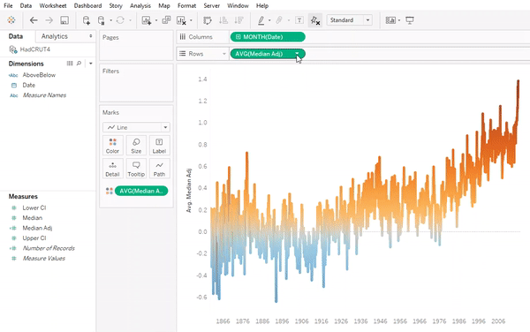
Task: Open the Show/hide cards icon
Action: tap(390, 20)
